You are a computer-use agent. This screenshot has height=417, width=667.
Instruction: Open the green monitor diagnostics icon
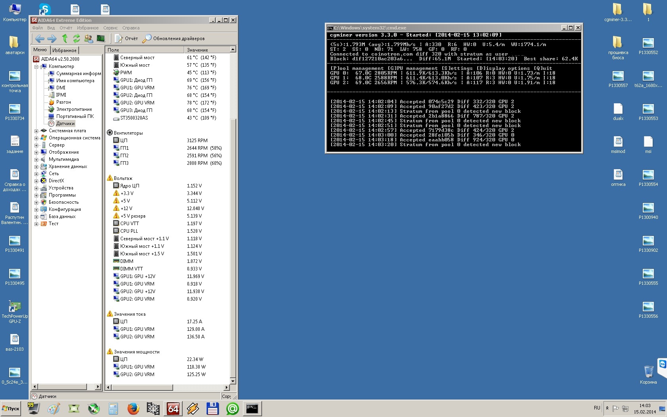point(101,39)
